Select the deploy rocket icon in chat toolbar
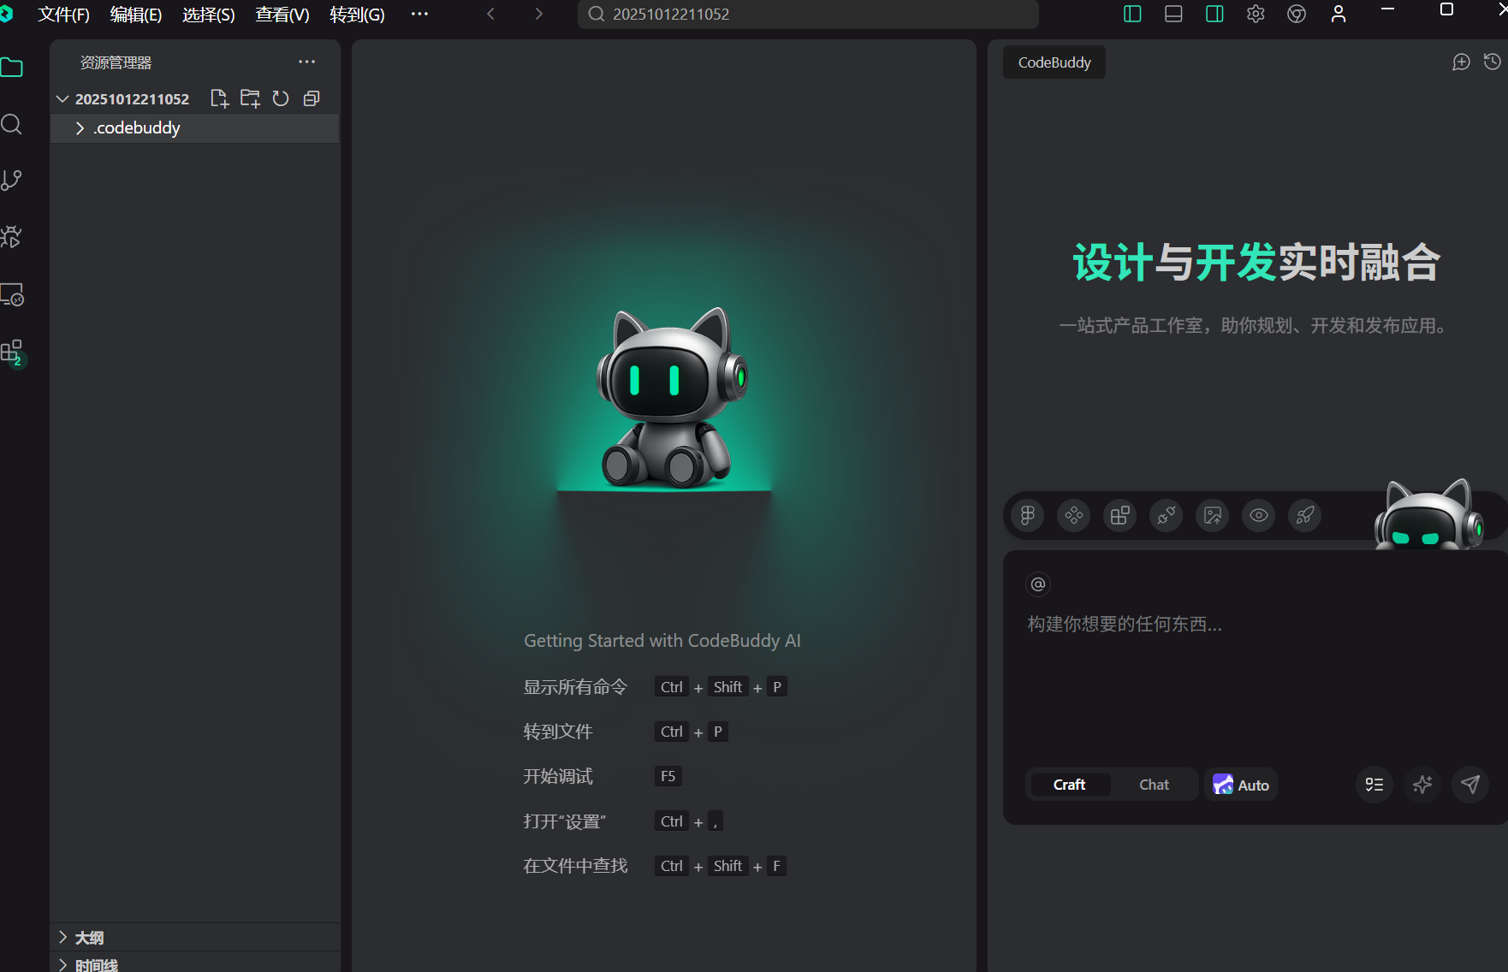1508x972 pixels. [x=1304, y=515]
